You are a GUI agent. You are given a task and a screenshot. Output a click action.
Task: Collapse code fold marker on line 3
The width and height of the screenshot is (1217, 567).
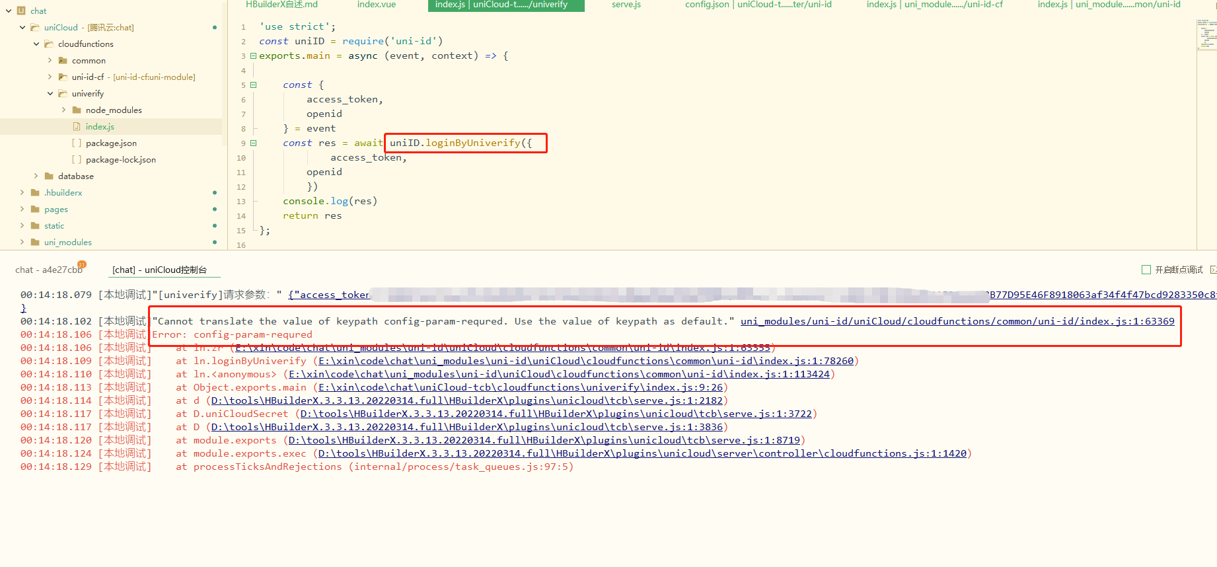(x=253, y=56)
